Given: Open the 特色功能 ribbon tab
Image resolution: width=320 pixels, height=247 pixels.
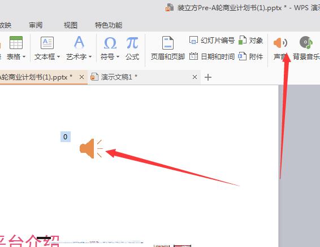Looking at the screenshot, I should [109, 25].
